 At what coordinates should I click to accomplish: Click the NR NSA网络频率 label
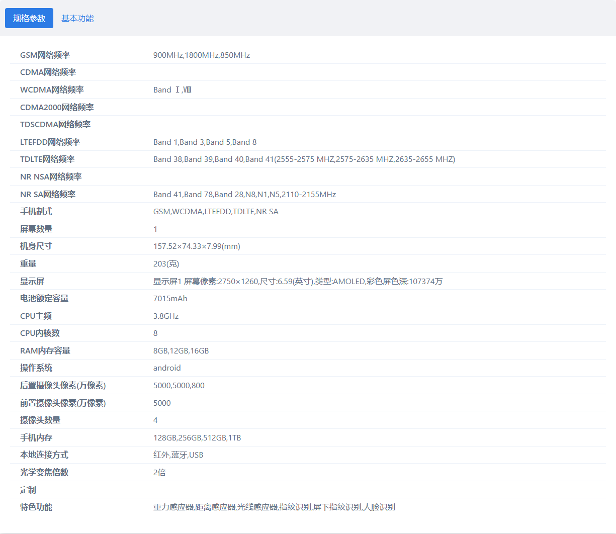(51, 176)
